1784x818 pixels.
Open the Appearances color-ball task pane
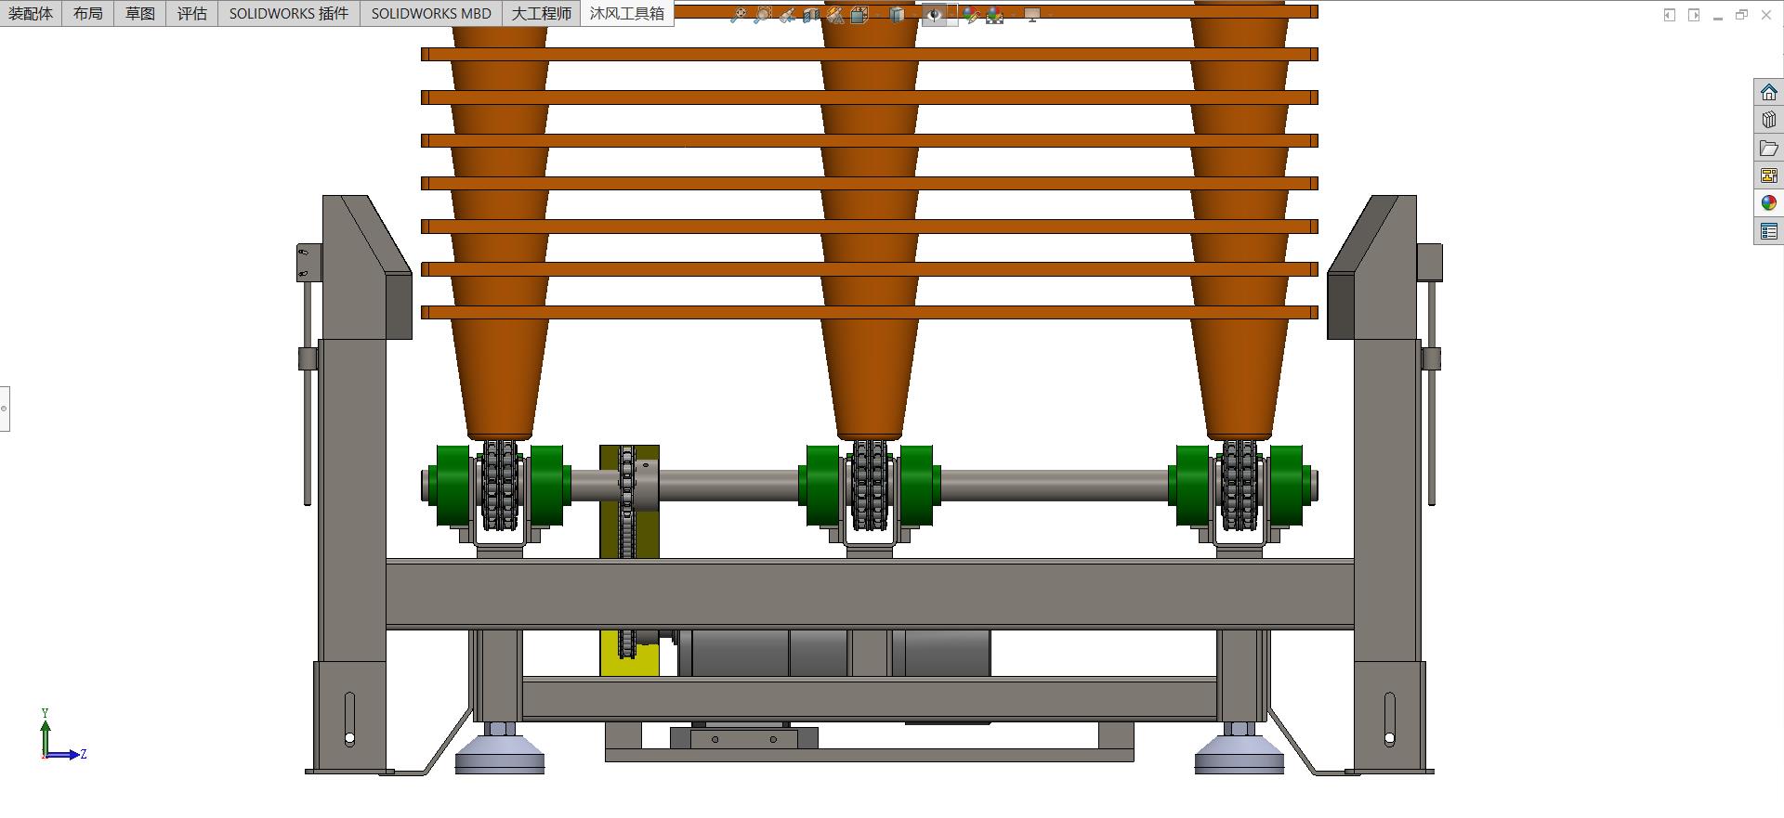pos(1769,203)
